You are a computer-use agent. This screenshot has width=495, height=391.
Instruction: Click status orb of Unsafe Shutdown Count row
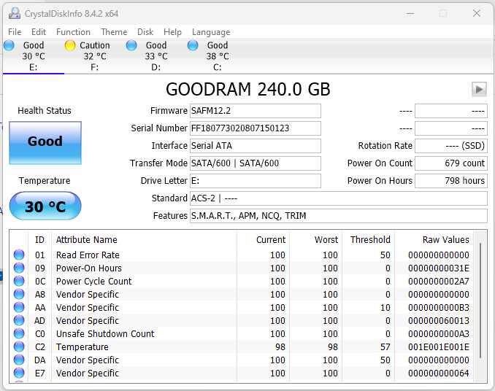click(19, 333)
